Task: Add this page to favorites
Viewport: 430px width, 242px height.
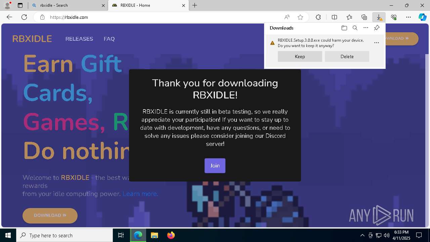Action: point(300,17)
